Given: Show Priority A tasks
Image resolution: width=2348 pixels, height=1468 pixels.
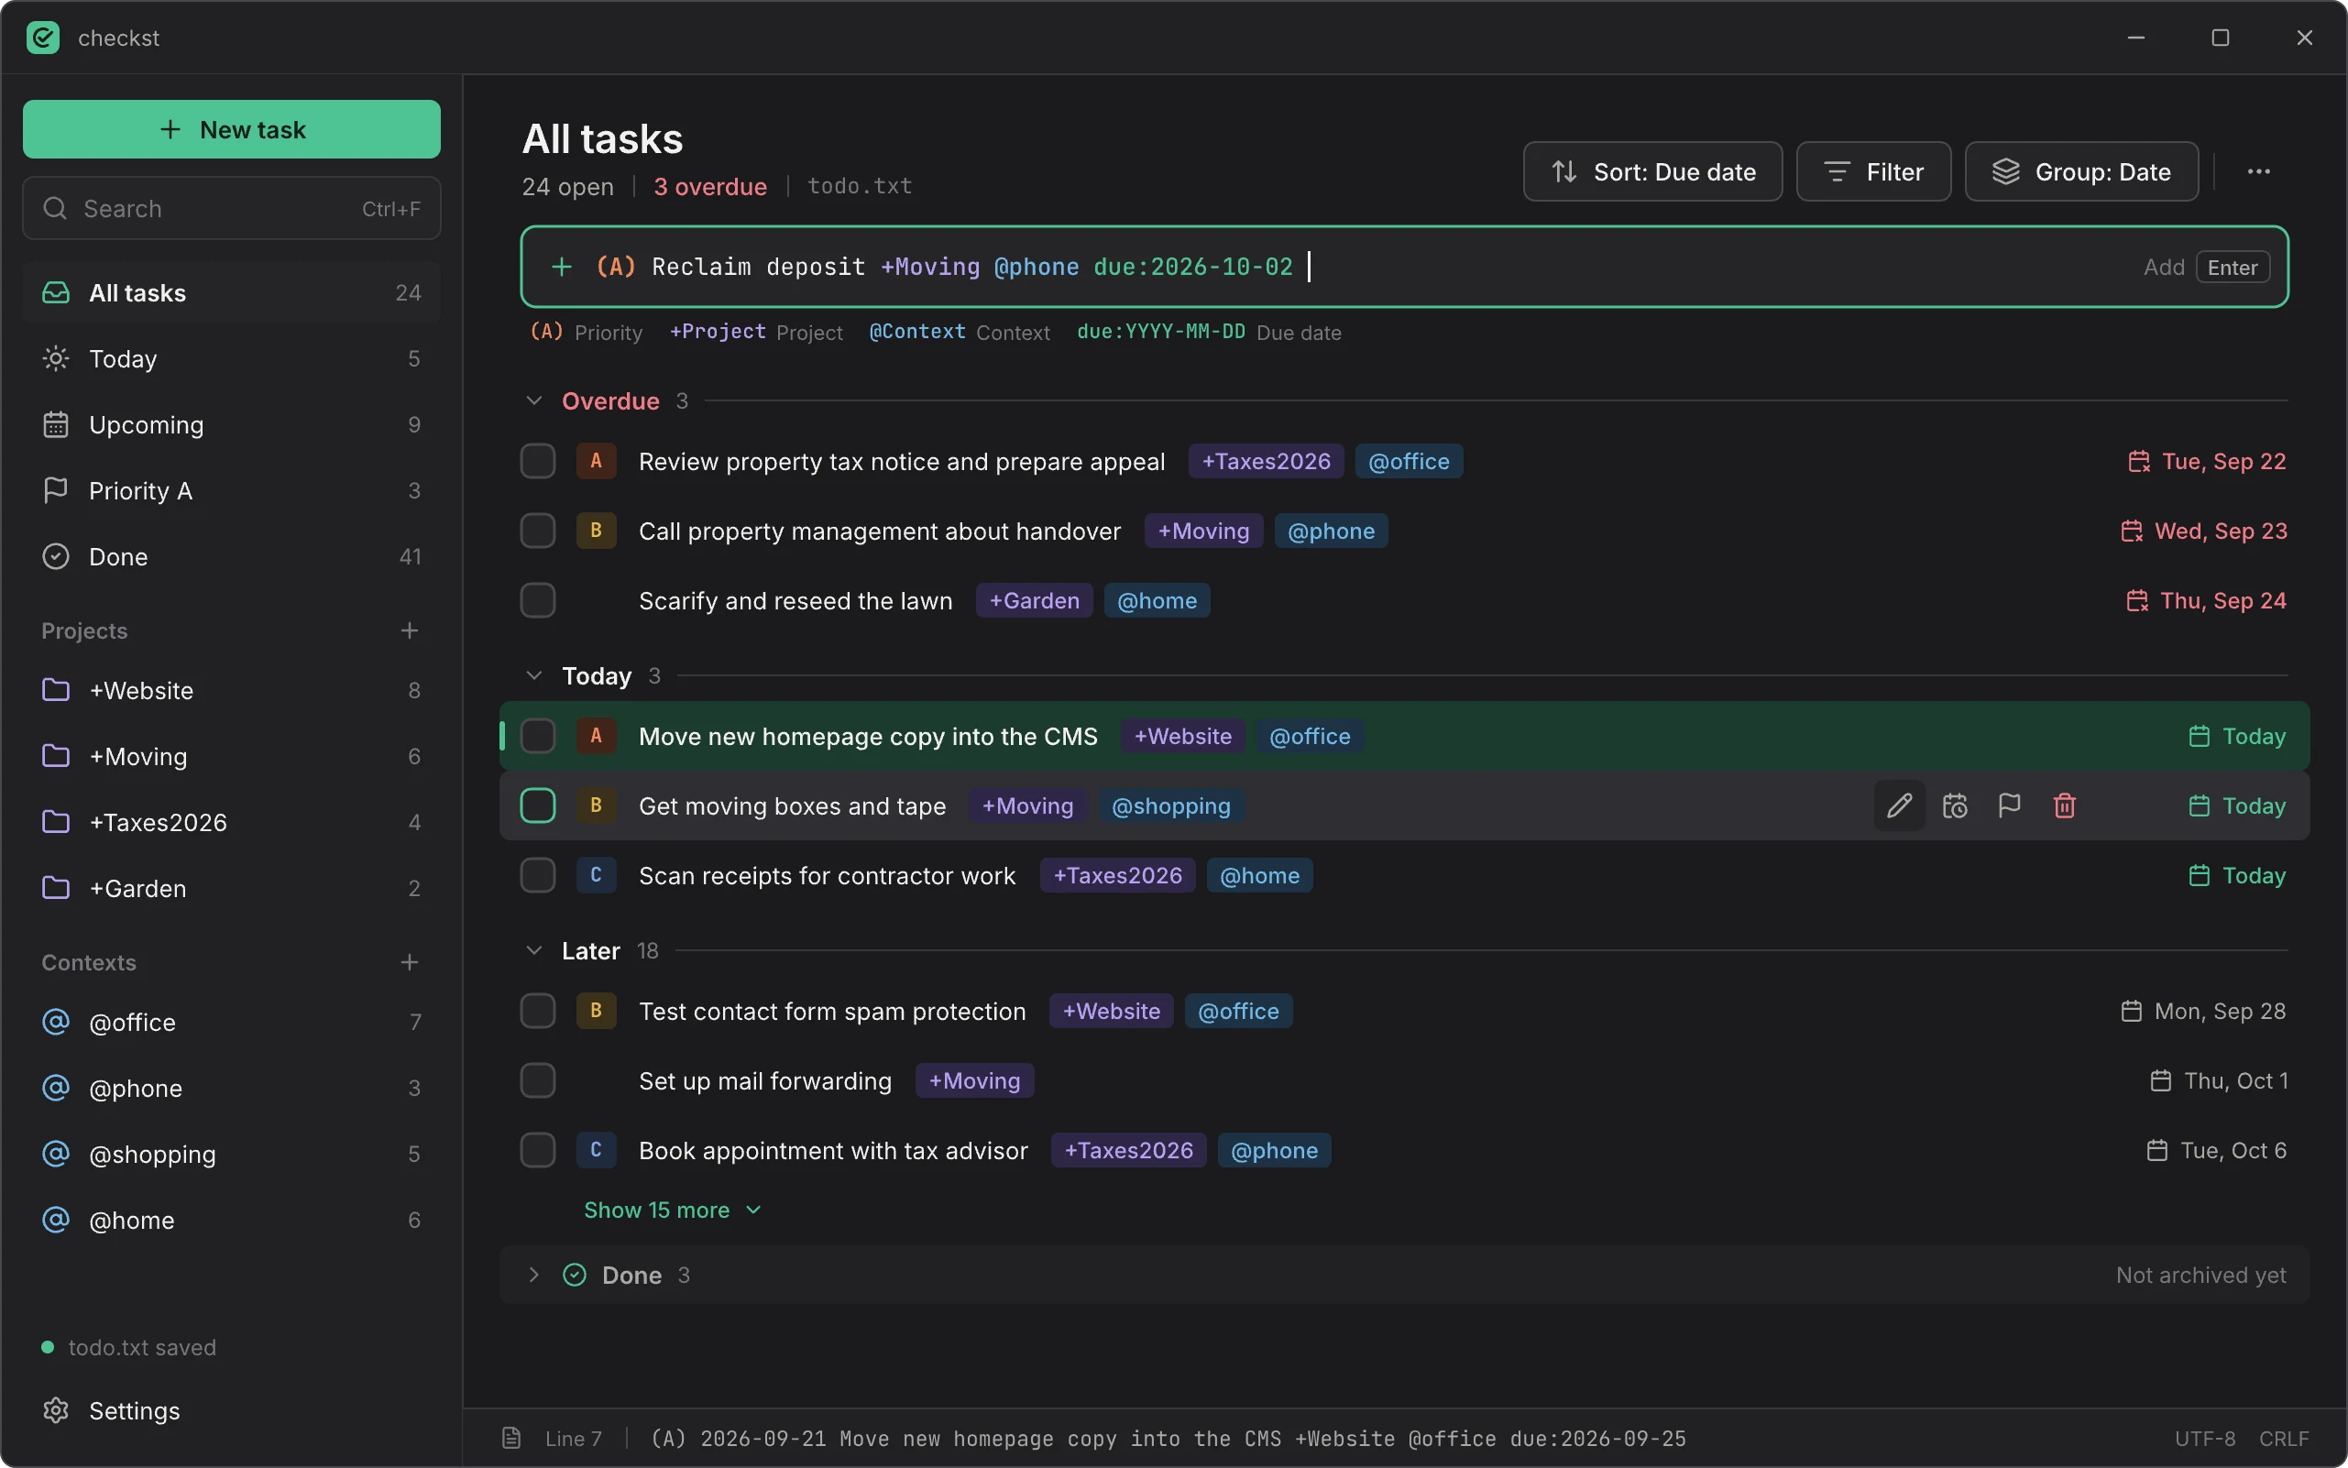Looking at the screenshot, I should click(x=231, y=491).
